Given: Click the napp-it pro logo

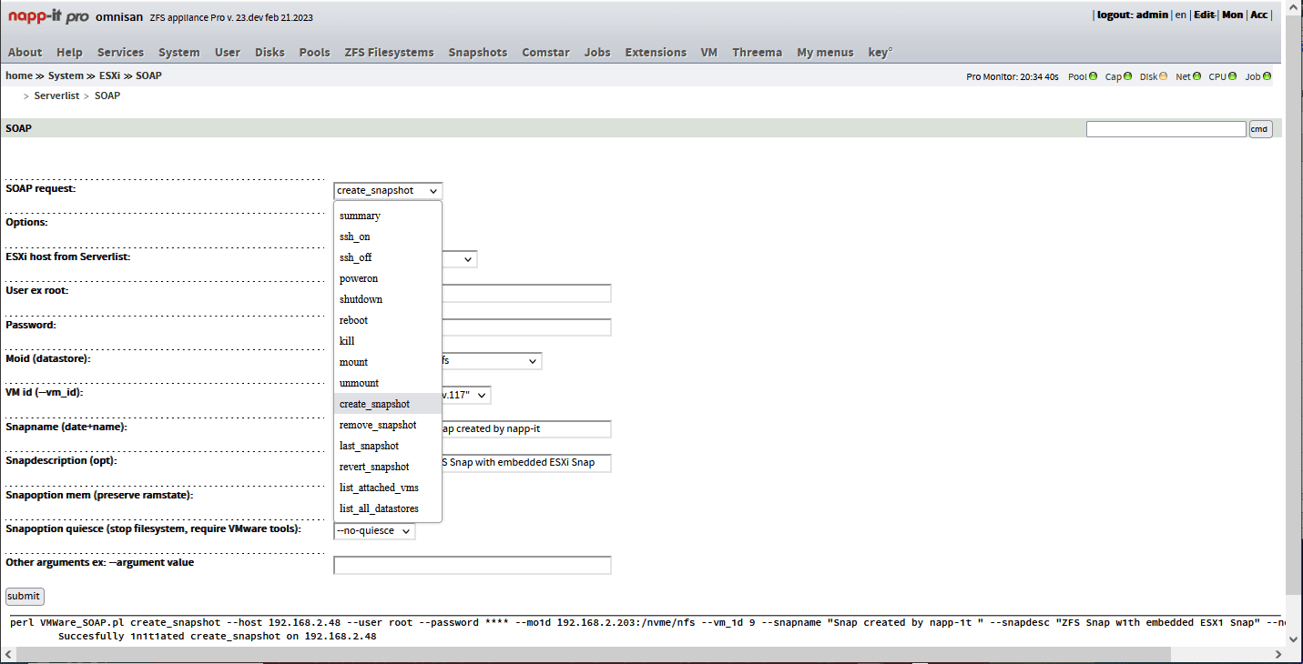Looking at the screenshot, I should point(48,16).
